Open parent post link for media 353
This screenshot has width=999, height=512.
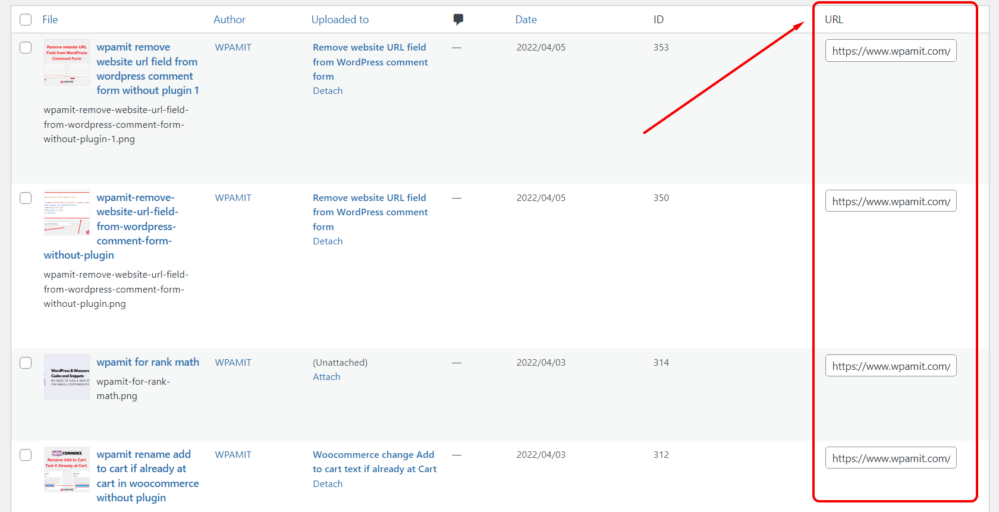370,62
